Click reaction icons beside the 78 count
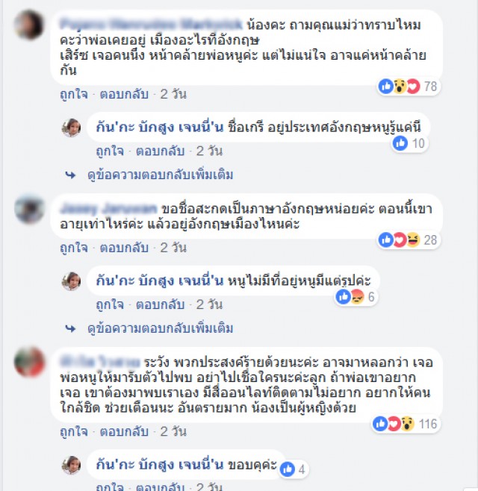Screen dimensions: 478x491 coord(400,86)
